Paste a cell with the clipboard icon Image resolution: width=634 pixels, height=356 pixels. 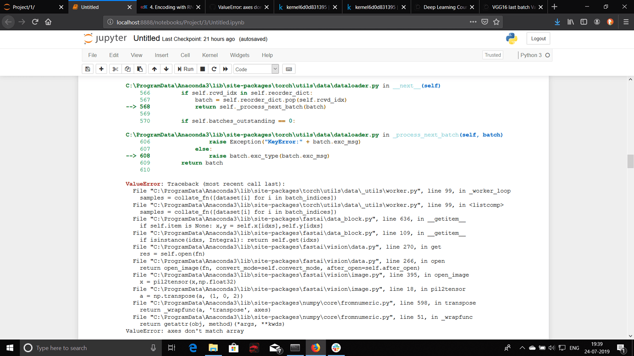pyautogui.click(x=140, y=69)
